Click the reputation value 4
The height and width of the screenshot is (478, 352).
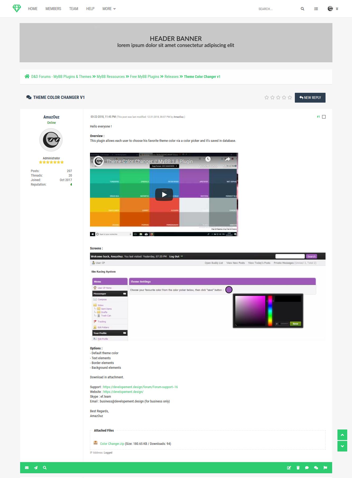tap(71, 185)
